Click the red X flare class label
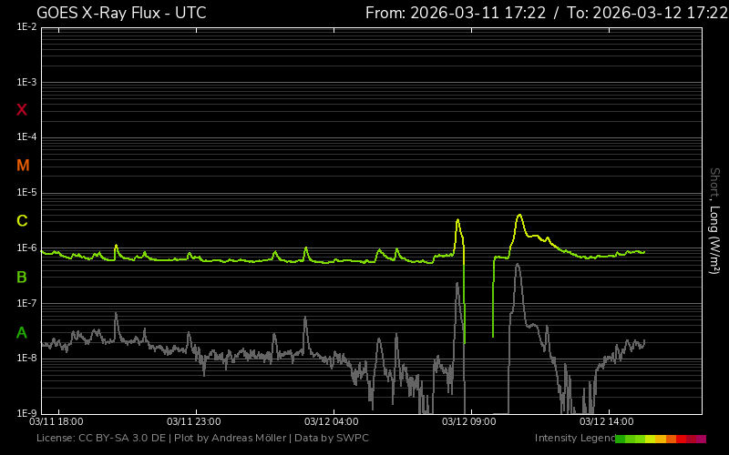Viewport: 729px width, 455px height. pos(22,110)
